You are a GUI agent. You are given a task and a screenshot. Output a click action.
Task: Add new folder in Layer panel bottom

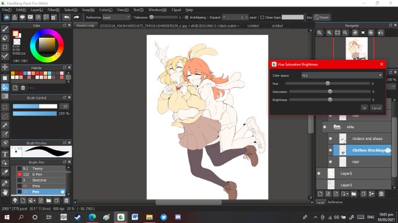point(354,194)
